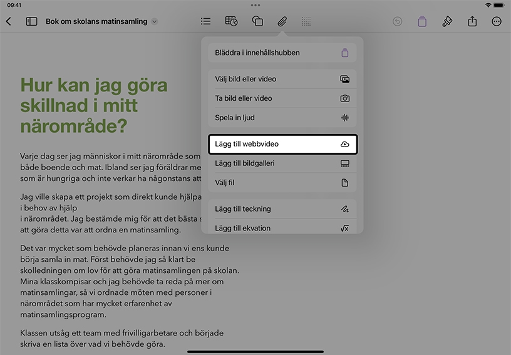Tap the green heading Hur kan jag göra skillnad
511x355 pixels.
[94, 105]
